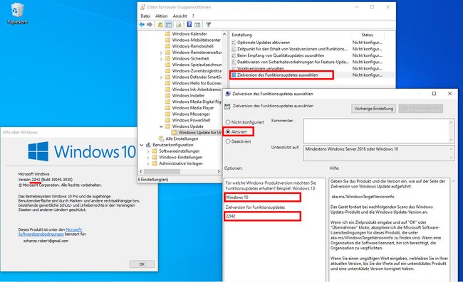Expand the Windows Defender SmartScreen node
Image resolution: width=463 pixels, height=282 pixels.
161,77
